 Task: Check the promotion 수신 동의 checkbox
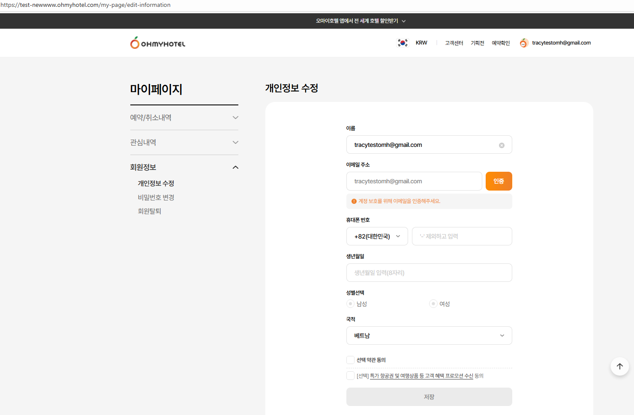(x=351, y=376)
